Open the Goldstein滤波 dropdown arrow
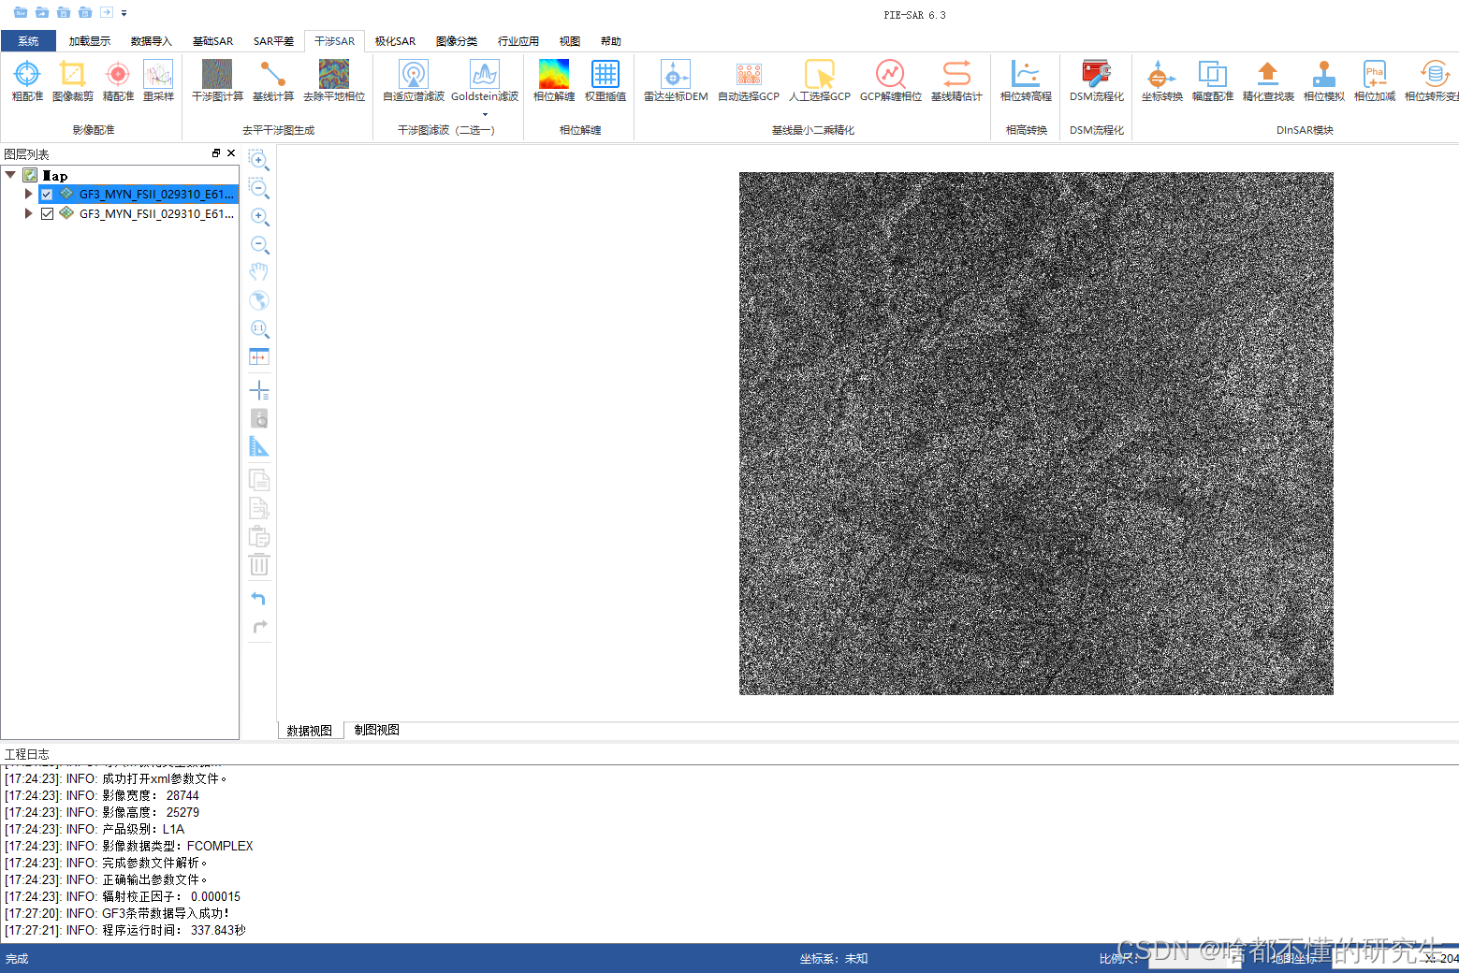This screenshot has width=1459, height=973. (485, 115)
